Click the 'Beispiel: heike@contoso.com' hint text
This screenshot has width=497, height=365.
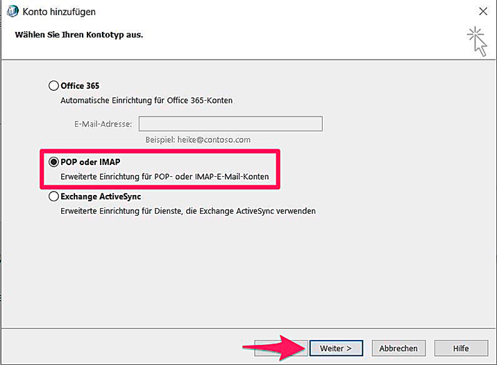point(198,139)
